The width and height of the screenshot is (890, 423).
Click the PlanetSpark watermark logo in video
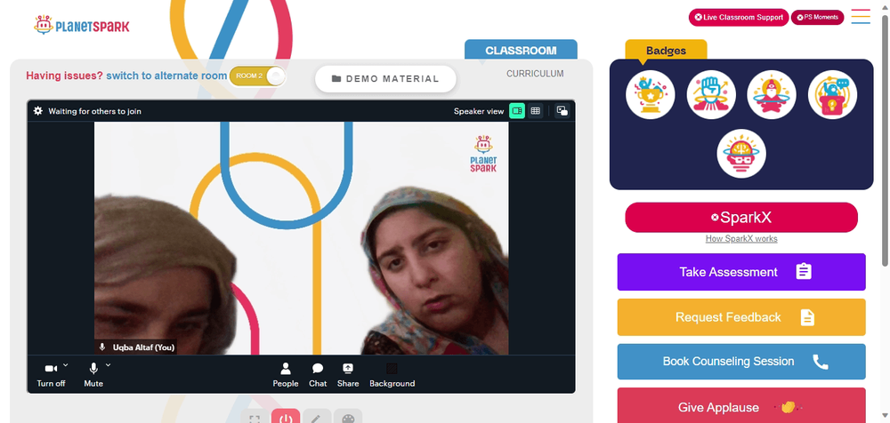pos(483,153)
